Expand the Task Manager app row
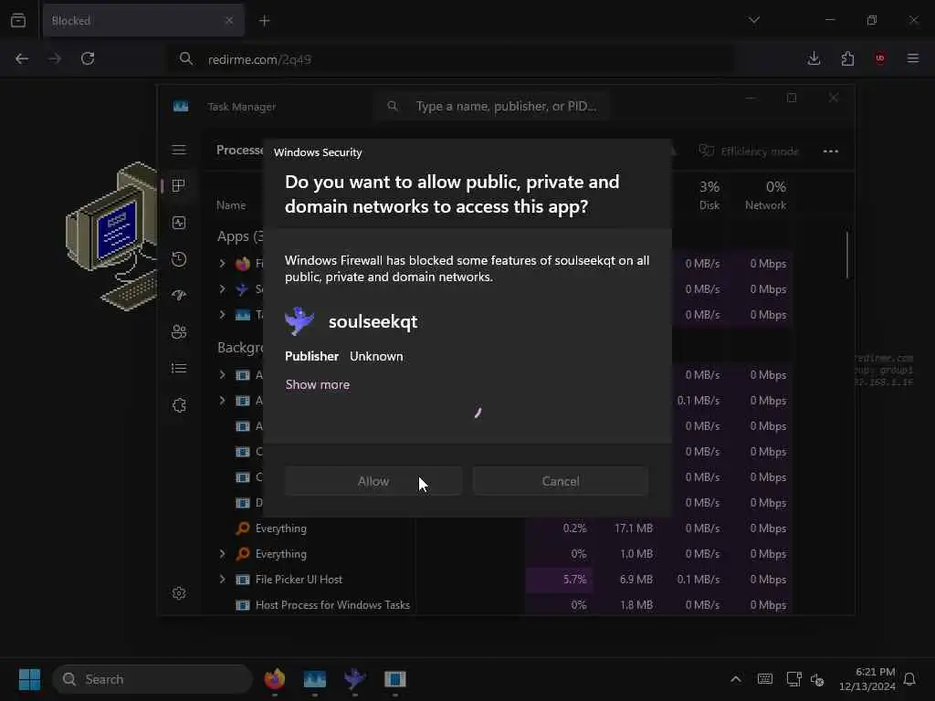The image size is (935, 701). point(223,314)
